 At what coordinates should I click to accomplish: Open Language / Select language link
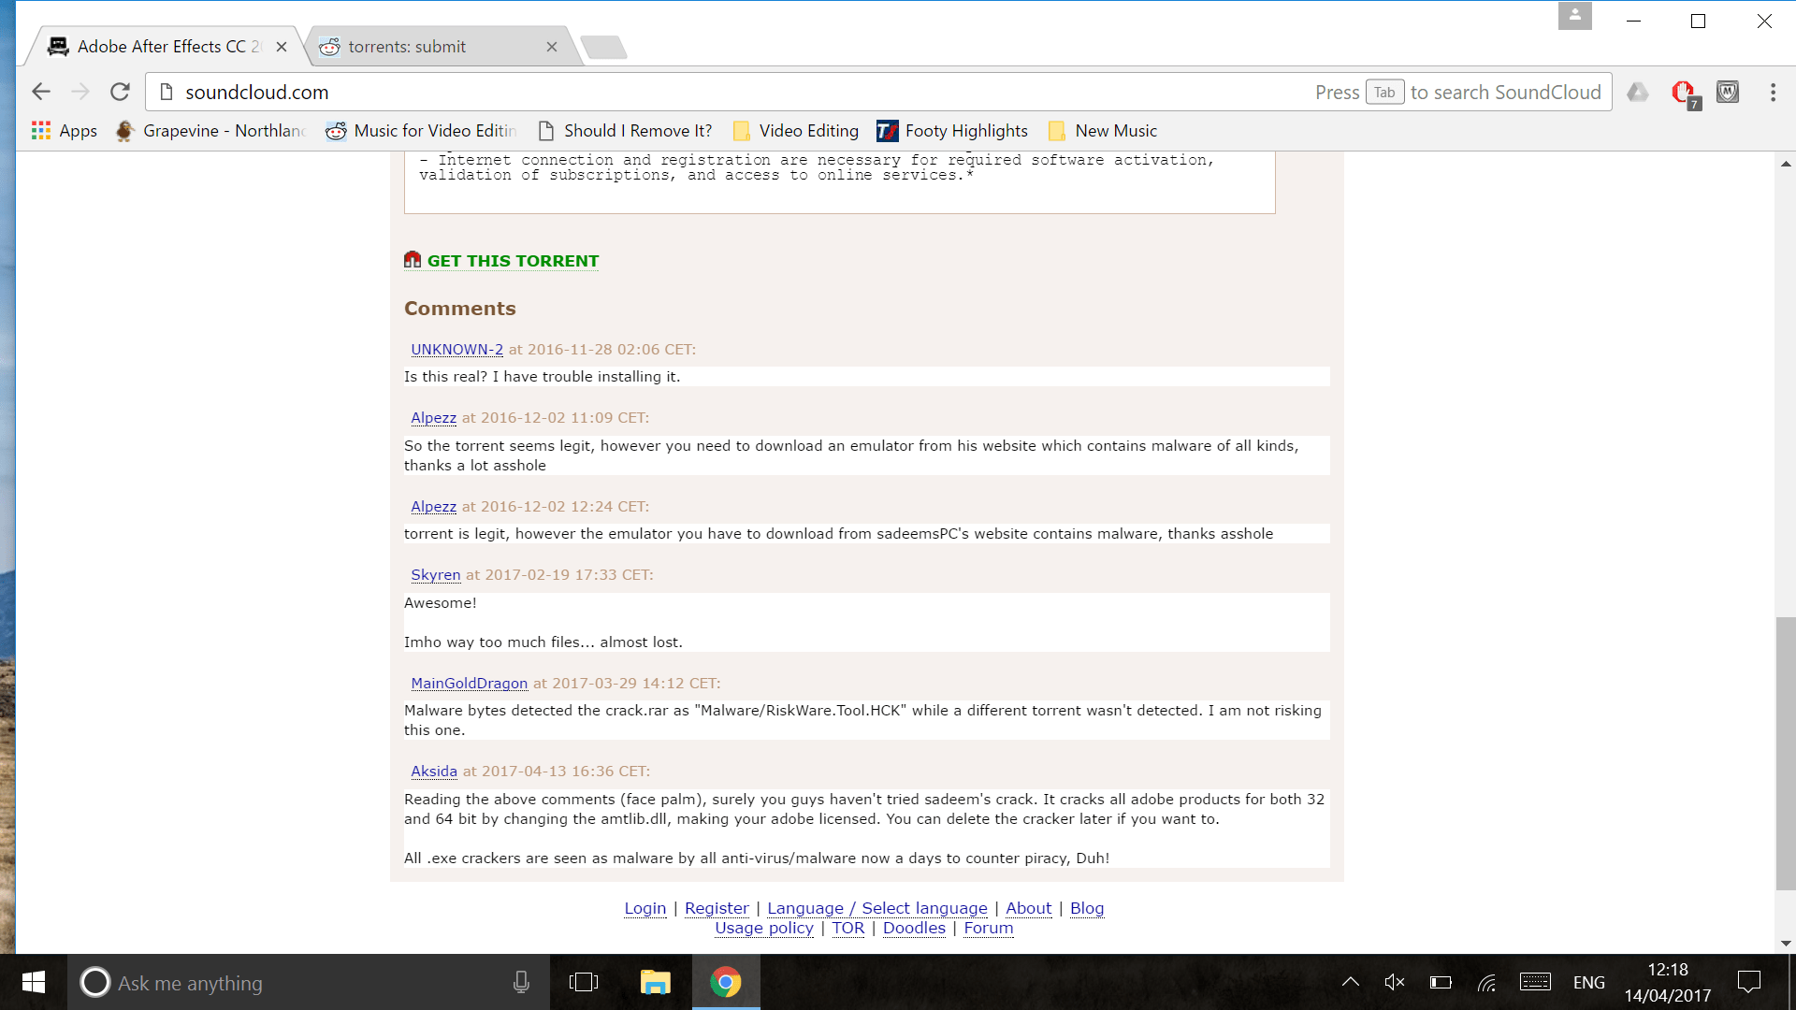click(877, 908)
